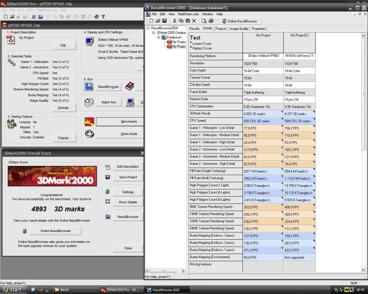
Task: Collapse ResultBrowser2000 root tree node
Action: tap(148, 28)
